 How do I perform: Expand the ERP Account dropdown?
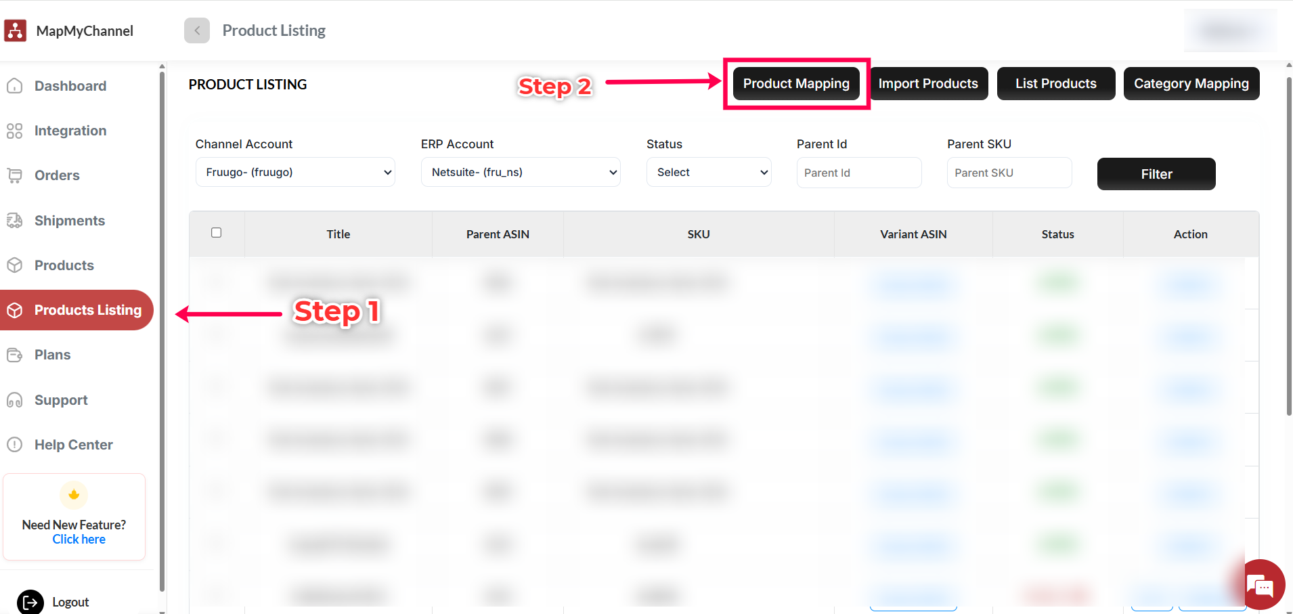coord(520,172)
